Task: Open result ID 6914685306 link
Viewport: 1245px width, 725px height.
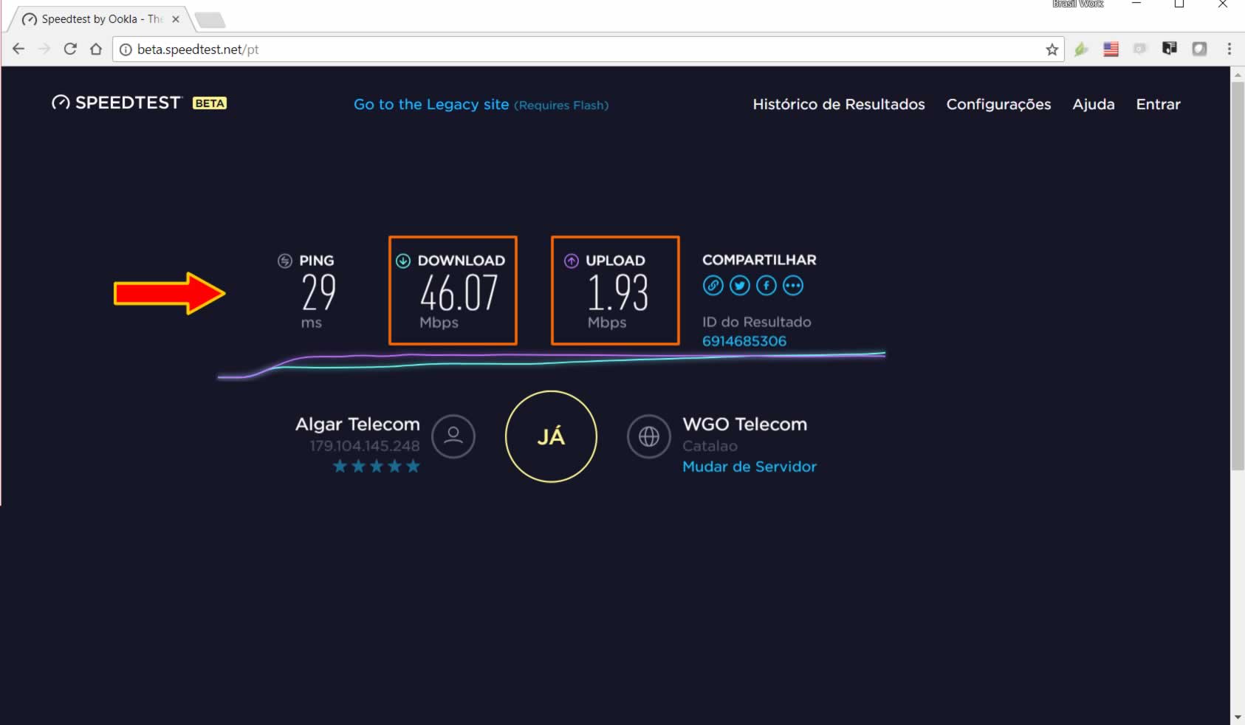Action: tap(744, 341)
